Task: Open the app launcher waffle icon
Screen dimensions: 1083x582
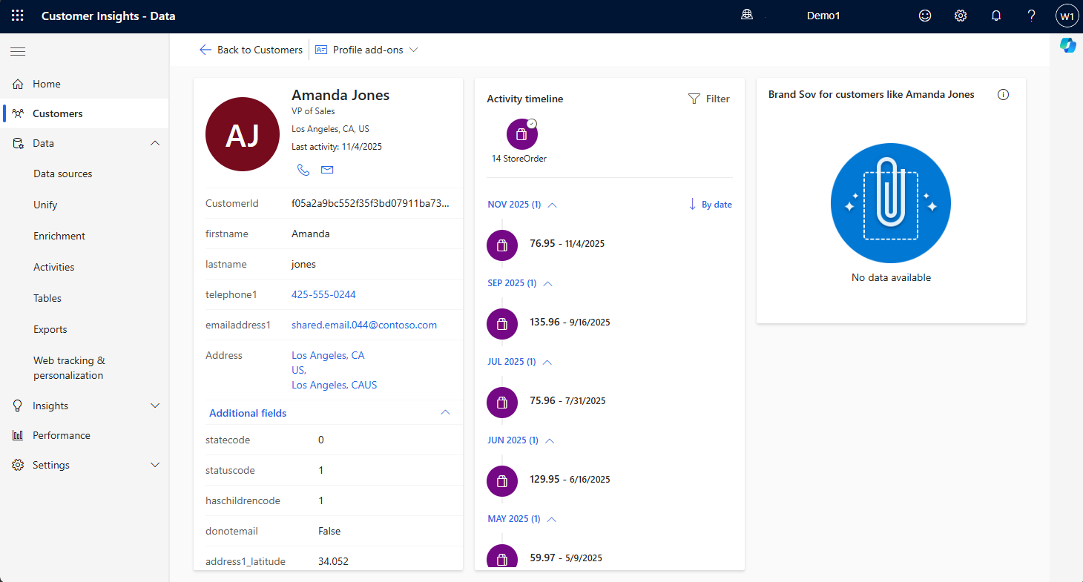Action: click(x=18, y=16)
